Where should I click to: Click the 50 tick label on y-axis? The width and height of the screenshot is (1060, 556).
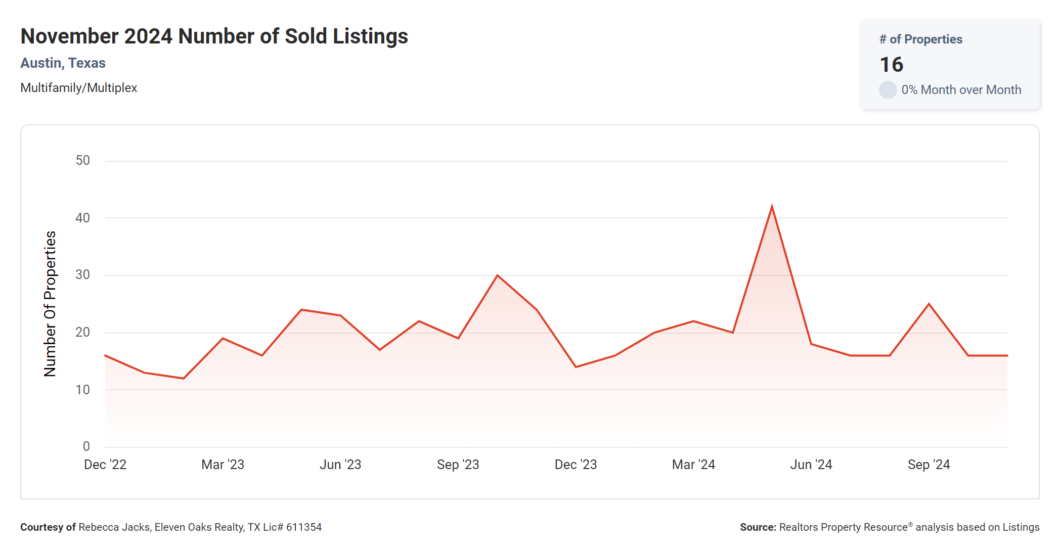click(x=82, y=161)
